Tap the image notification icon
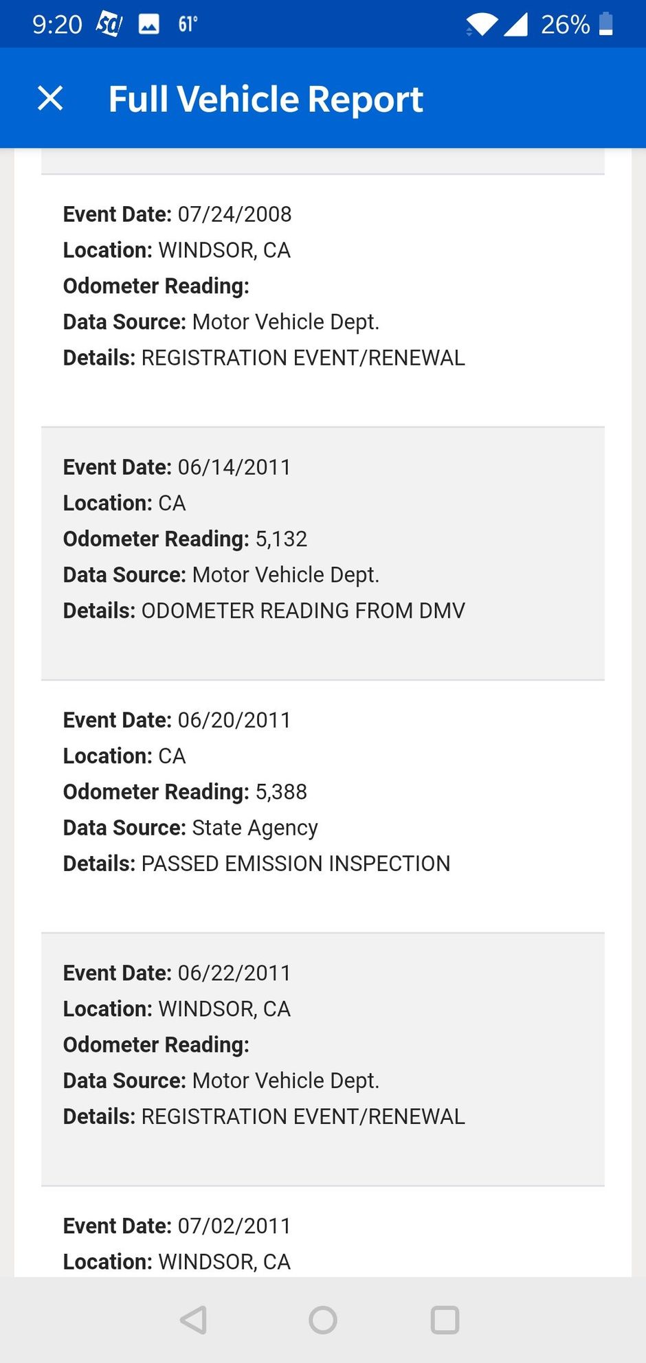Viewport: 646px width, 1363px height. (149, 25)
